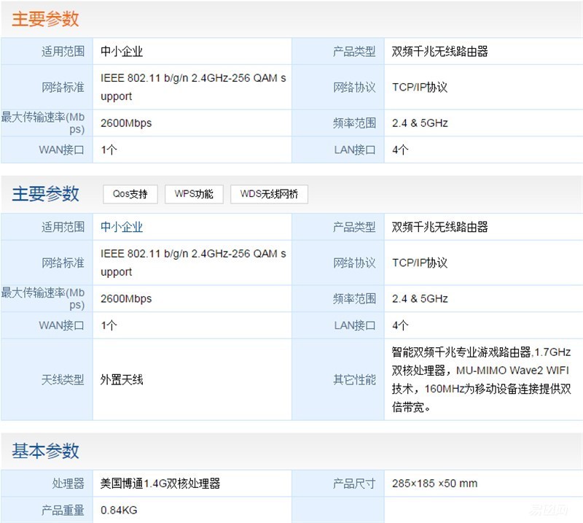Select 双频千兆无线路由器 in the first table
Image resolution: width=583 pixels, height=523 pixels.
point(440,51)
